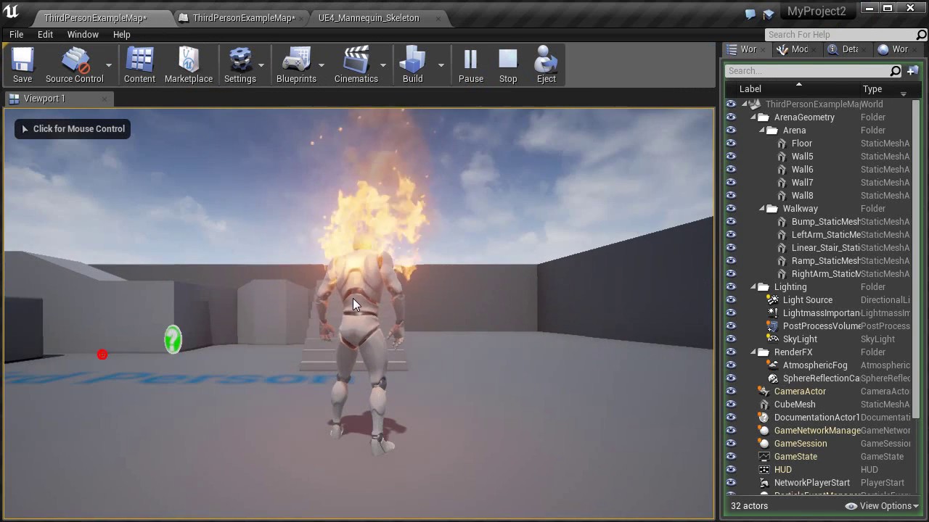Click the Save toolbar icon

pyautogui.click(x=22, y=65)
